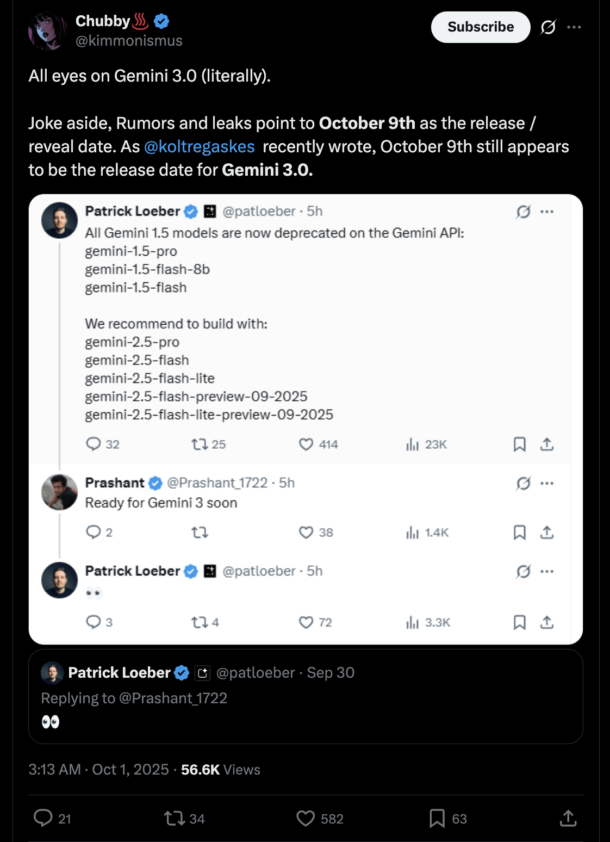
Task: Open quoted Patrick Loeber reply post
Action: click(304, 707)
